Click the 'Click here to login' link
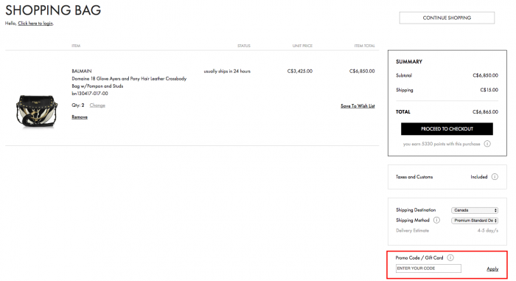516x281 pixels. click(35, 24)
